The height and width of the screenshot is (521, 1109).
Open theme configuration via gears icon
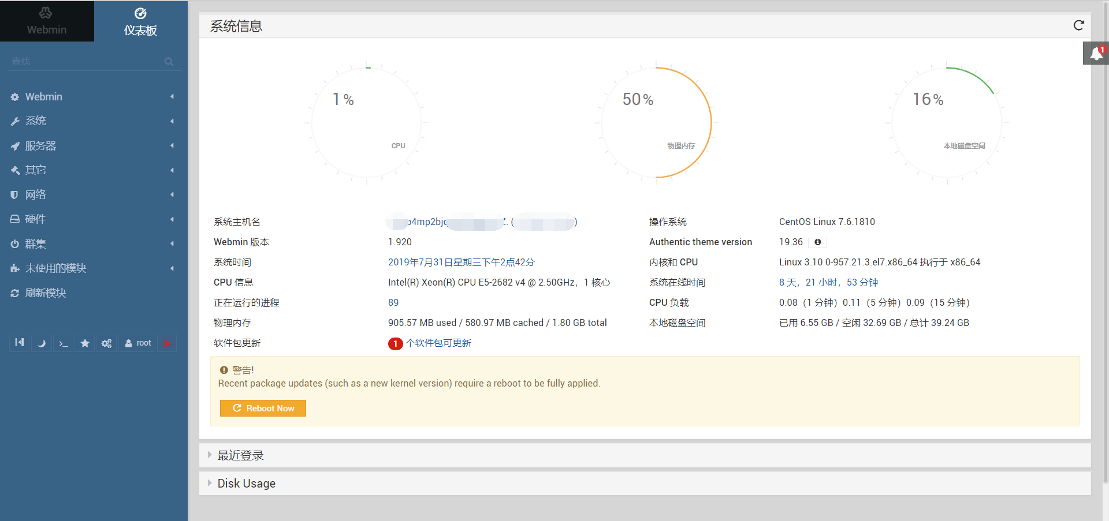[106, 343]
